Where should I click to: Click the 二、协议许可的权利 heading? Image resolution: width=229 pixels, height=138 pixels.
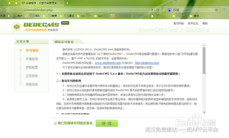point(68,81)
